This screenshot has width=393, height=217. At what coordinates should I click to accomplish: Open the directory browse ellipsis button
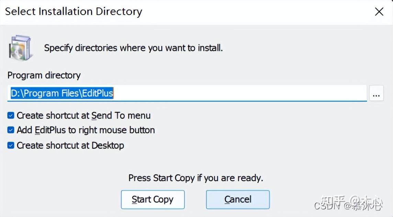[376, 93]
